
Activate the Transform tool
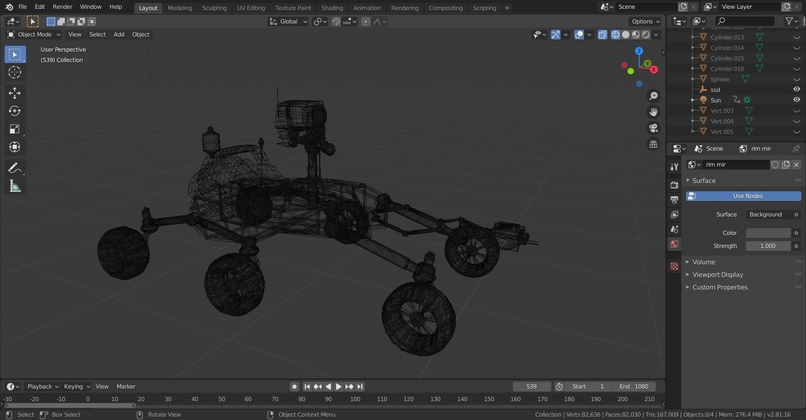[x=15, y=147]
